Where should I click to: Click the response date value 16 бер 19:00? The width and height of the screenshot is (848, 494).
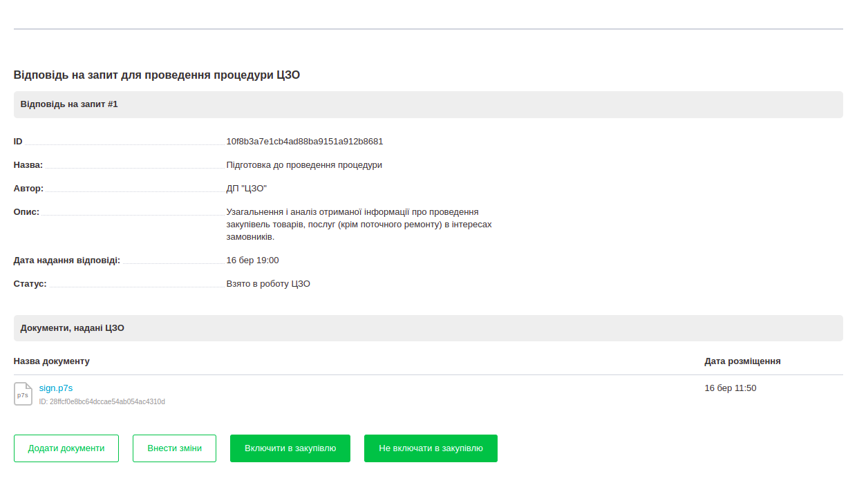(253, 260)
